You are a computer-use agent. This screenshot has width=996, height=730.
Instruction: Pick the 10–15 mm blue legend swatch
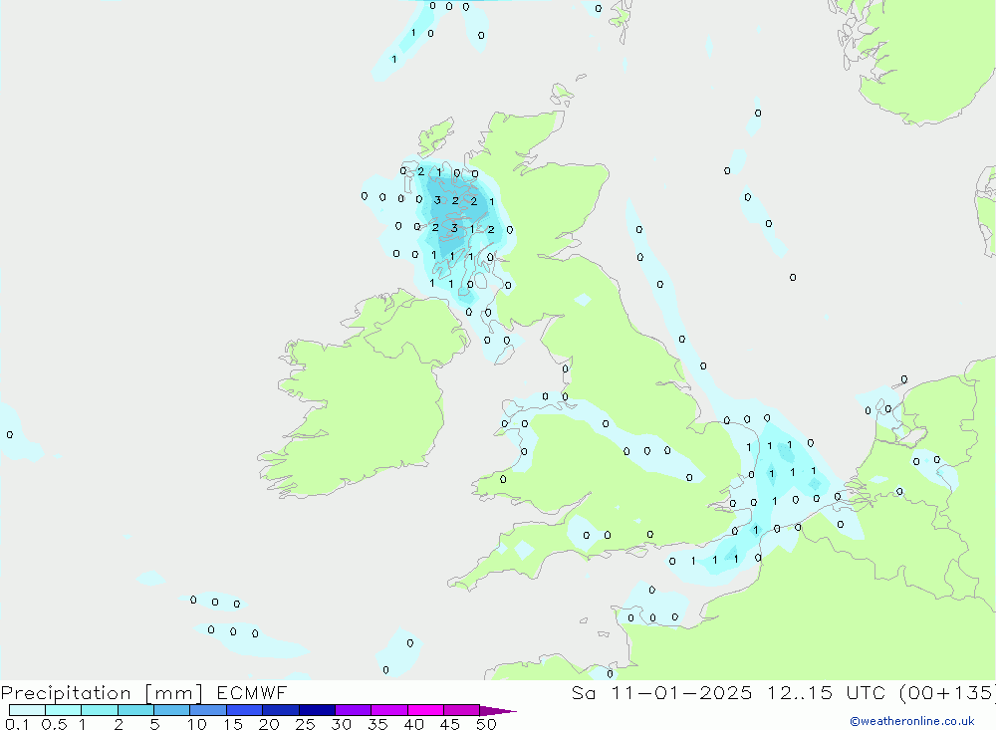(x=207, y=710)
